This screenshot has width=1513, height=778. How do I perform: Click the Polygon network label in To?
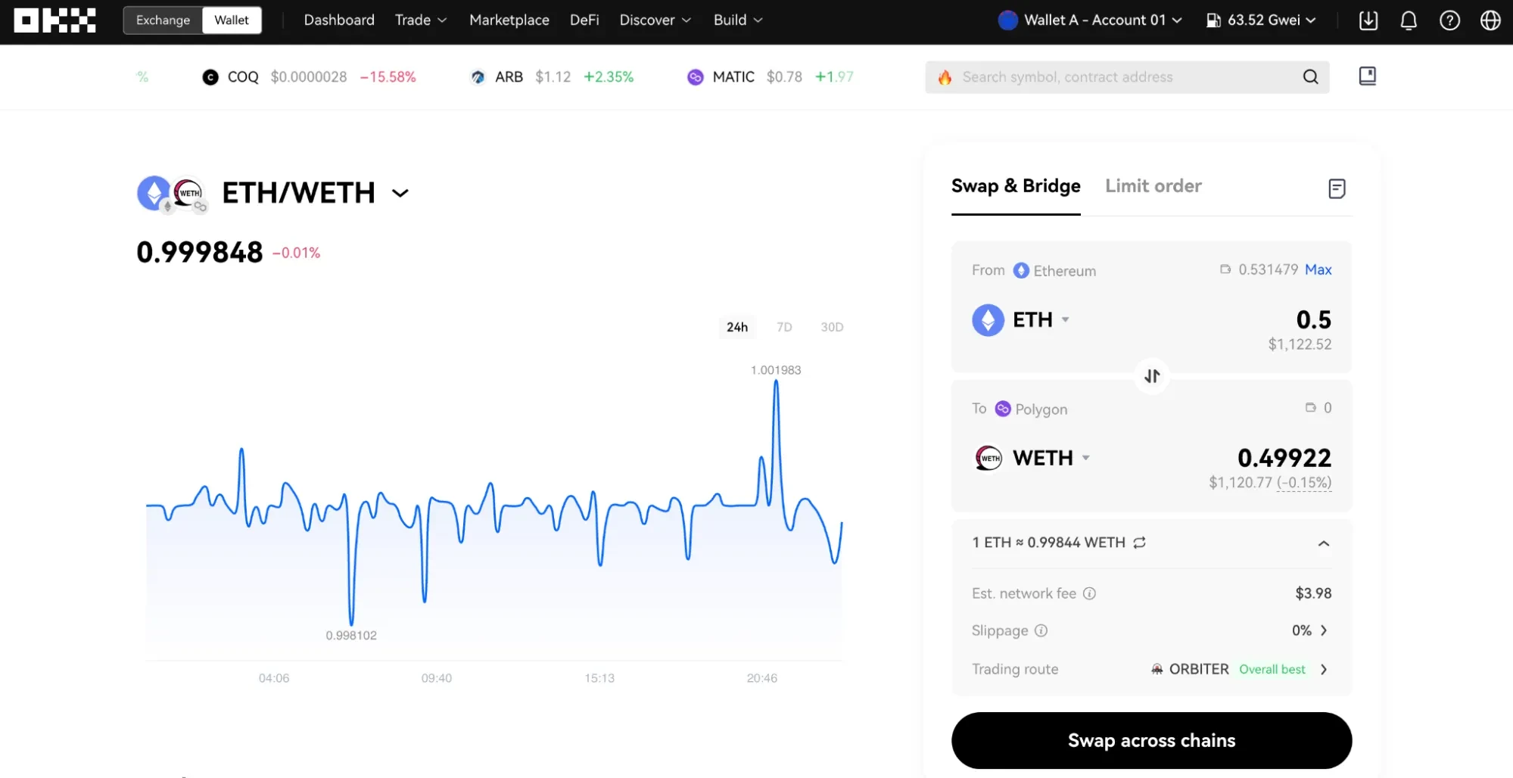coord(1031,409)
